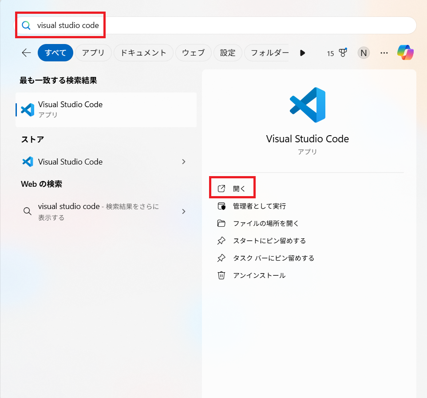Select the ウェブ filter tab

coord(193,53)
